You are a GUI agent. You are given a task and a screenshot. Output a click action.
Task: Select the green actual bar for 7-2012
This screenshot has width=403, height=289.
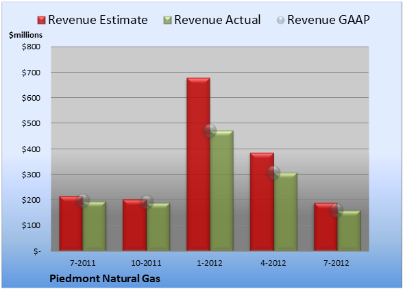pos(349,230)
